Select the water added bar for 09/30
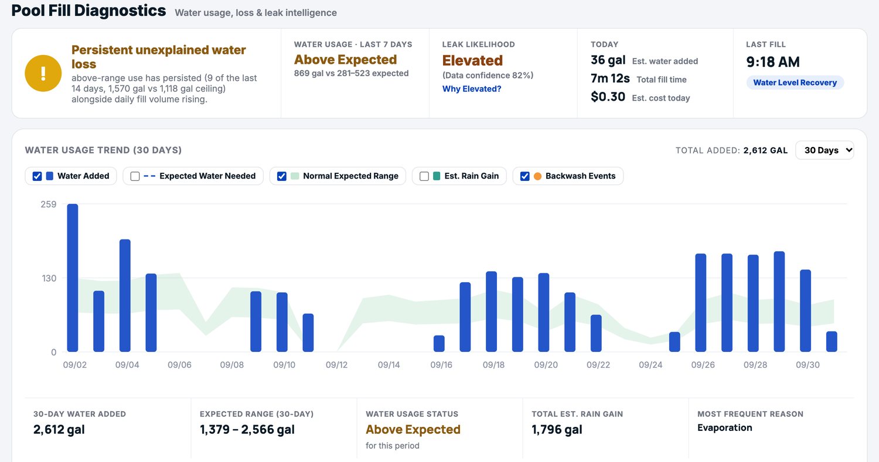Image resolution: width=879 pixels, height=462 pixels. click(x=806, y=311)
